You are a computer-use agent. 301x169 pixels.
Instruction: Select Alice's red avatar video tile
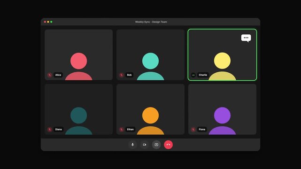79,54
